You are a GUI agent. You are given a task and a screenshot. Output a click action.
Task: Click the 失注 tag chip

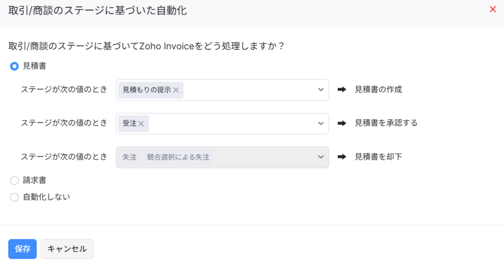(129, 157)
